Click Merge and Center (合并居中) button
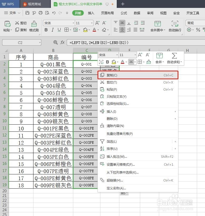205x216 pixels. coord(158,26)
